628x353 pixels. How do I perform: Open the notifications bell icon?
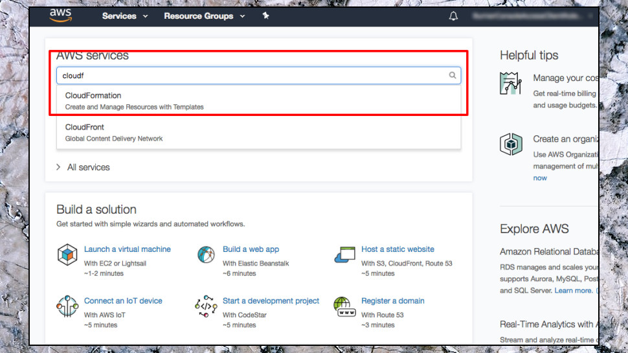[453, 16]
